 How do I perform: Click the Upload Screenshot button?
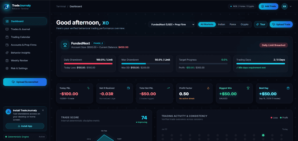(x=25, y=82)
